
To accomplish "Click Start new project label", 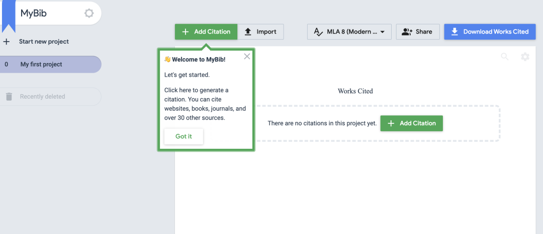I will click(44, 42).
